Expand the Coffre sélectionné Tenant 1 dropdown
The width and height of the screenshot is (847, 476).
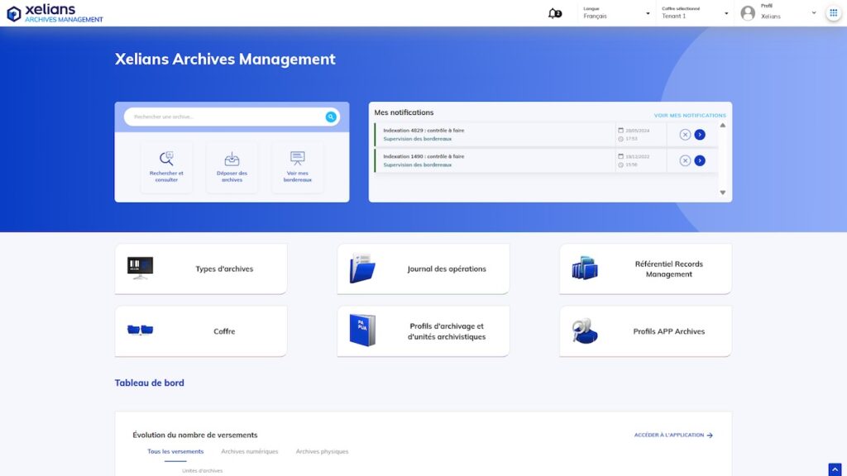pos(695,13)
